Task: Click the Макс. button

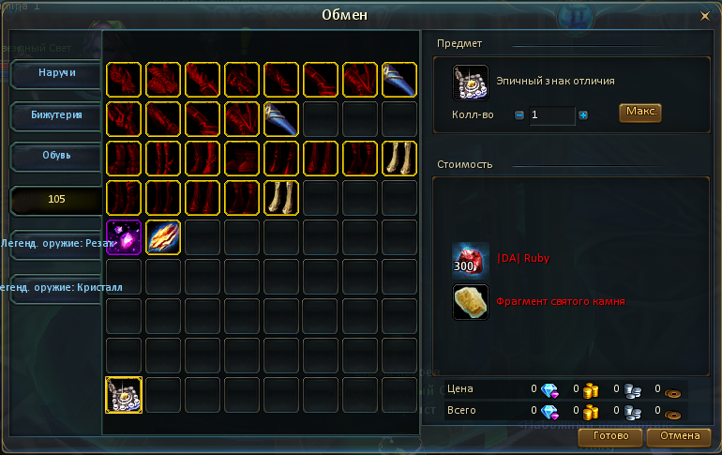Action: point(640,113)
